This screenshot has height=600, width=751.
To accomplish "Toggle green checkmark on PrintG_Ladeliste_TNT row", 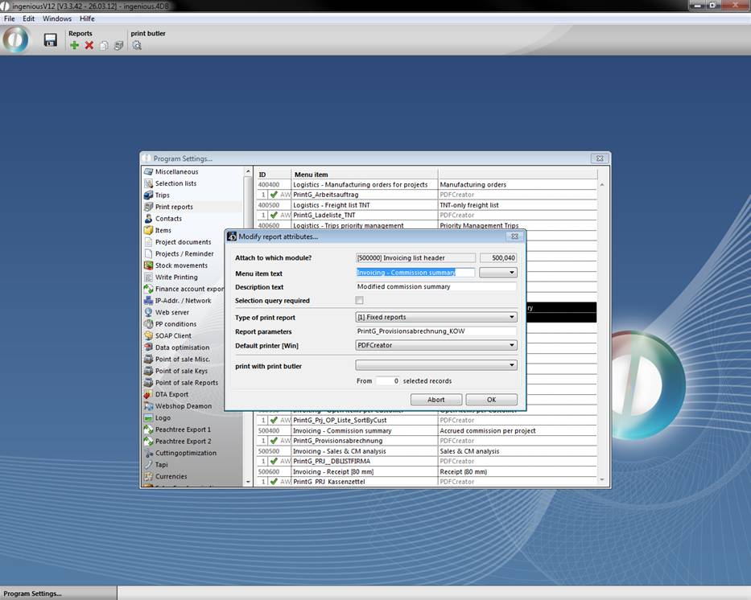I will click(x=274, y=216).
